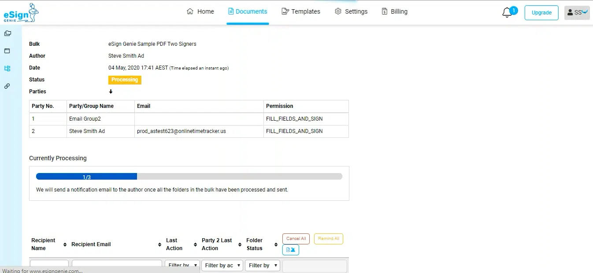Select the Email Group2 party cell
The image size is (593, 273).
(x=100, y=119)
